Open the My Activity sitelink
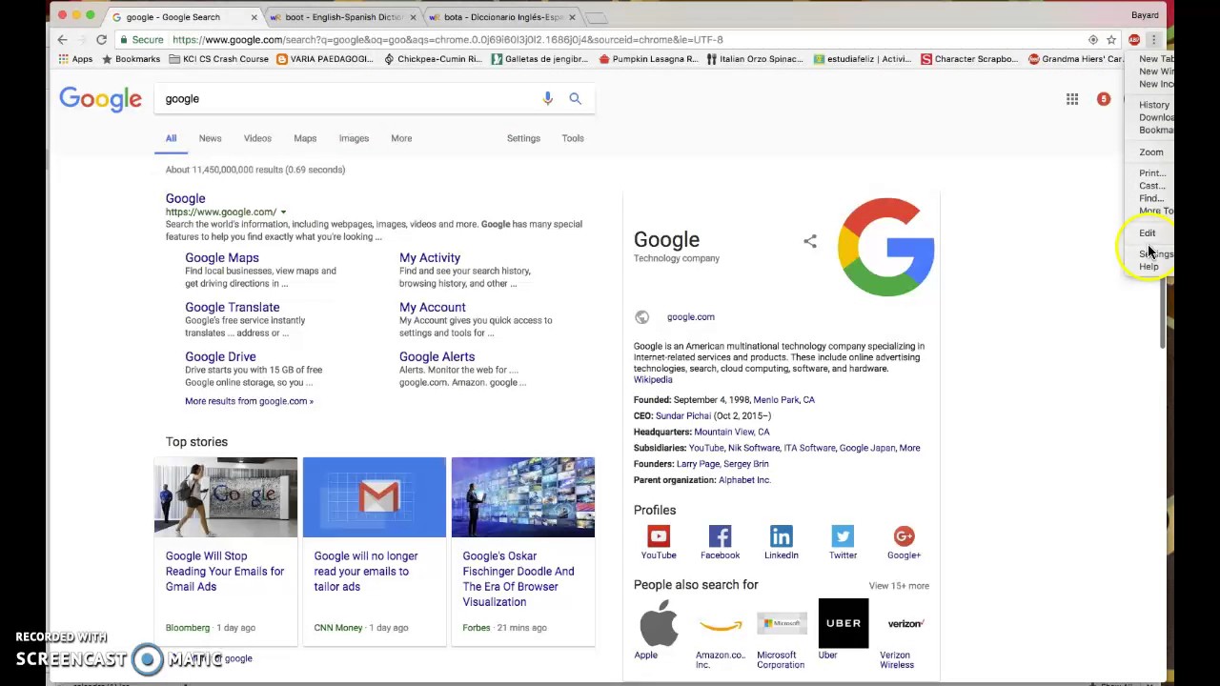This screenshot has width=1220, height=686. pyautogui.click(x=430, y=258)
